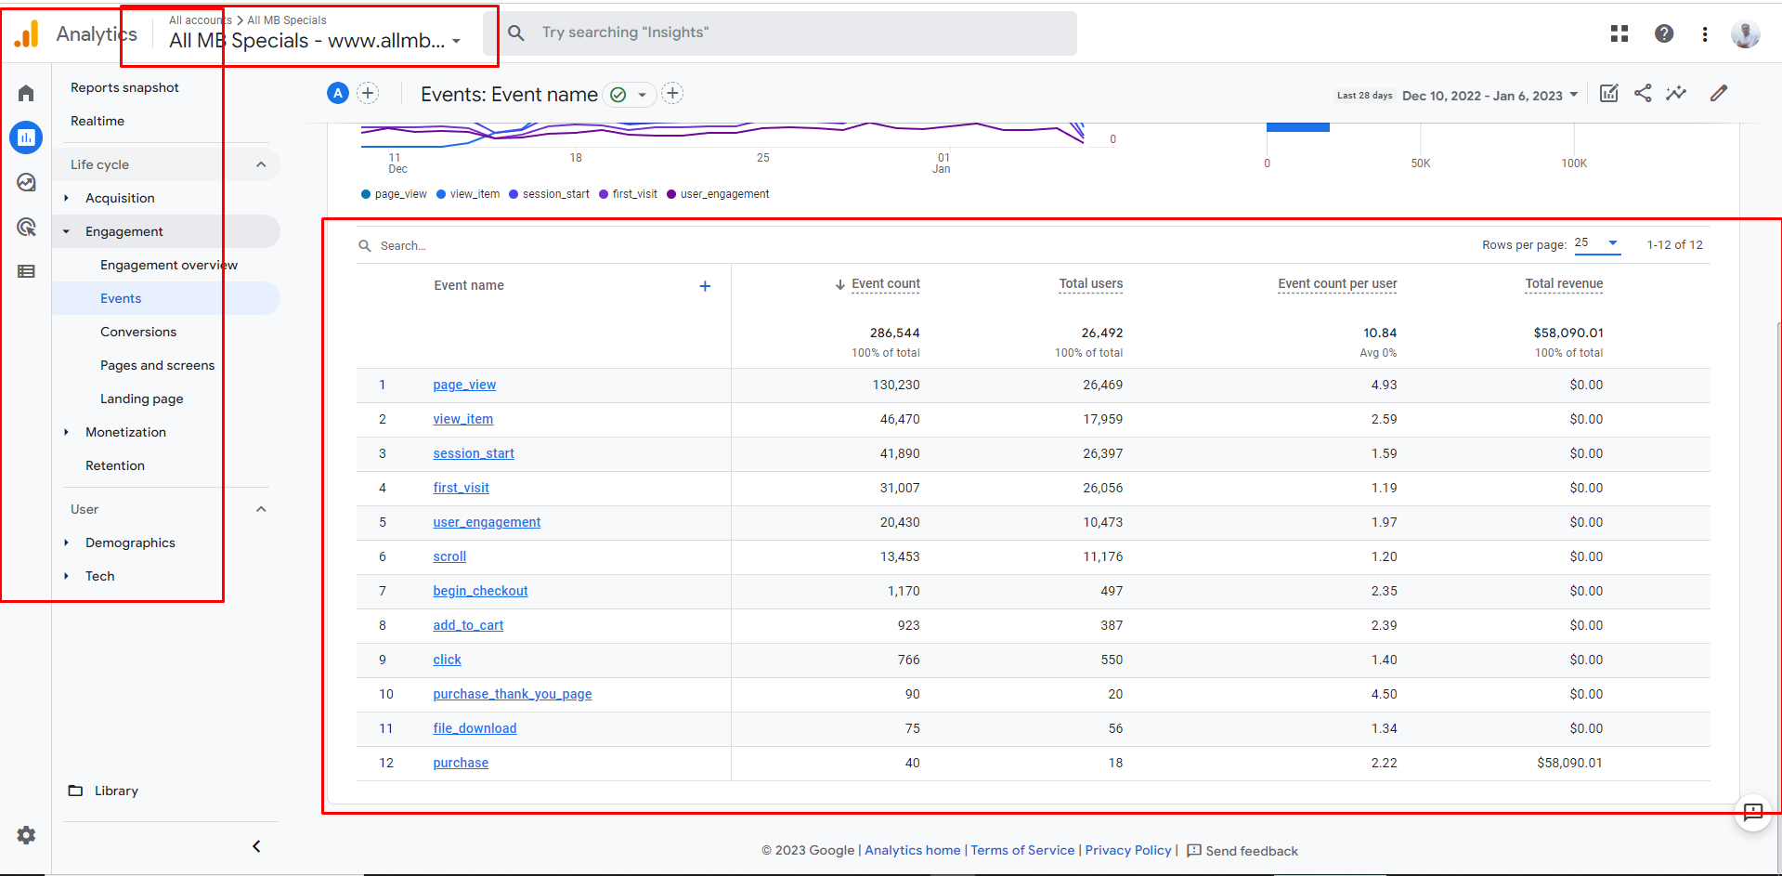Open the more options three-dot menu
Screen dimensions: 1782x876
1704,33
